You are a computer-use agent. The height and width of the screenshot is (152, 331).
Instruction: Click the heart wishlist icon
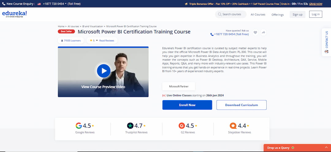(255, 32)
